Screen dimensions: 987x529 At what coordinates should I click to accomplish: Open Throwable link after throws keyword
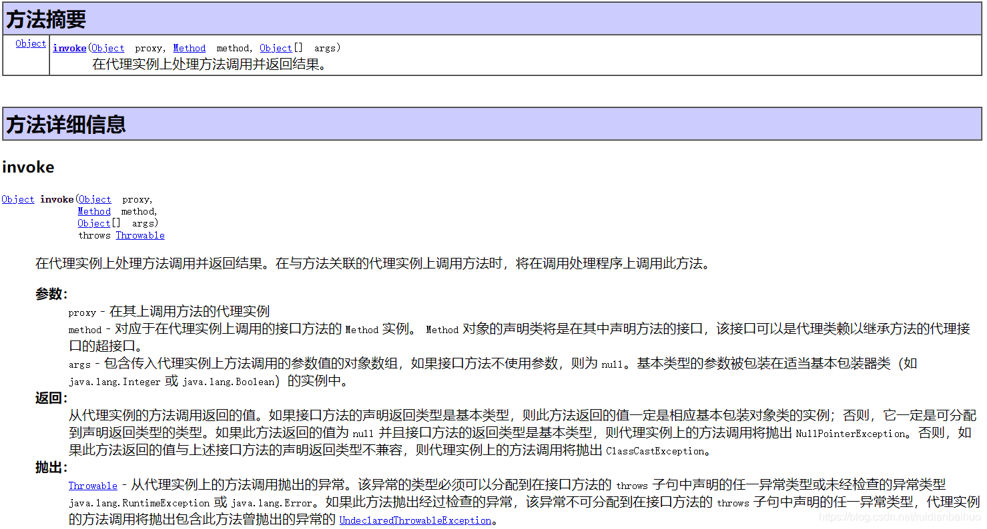click(x=140, y=235)
